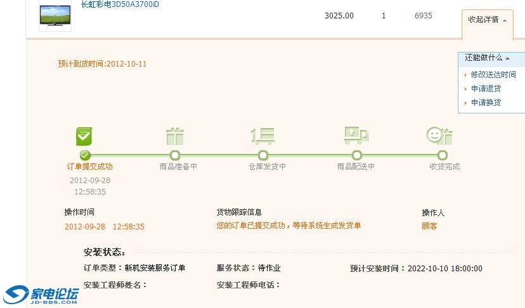
Task: Click the order submitted checkmark icon
Action: click(85, 136)
